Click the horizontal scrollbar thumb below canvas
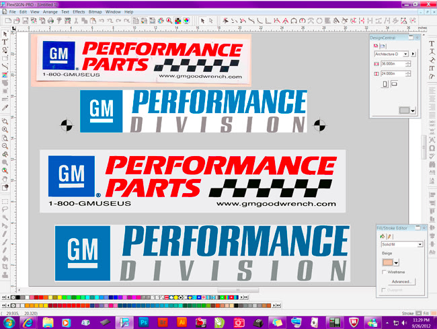Screen dimensions: 437x329 pyautogui.click(x=238, y=290)
